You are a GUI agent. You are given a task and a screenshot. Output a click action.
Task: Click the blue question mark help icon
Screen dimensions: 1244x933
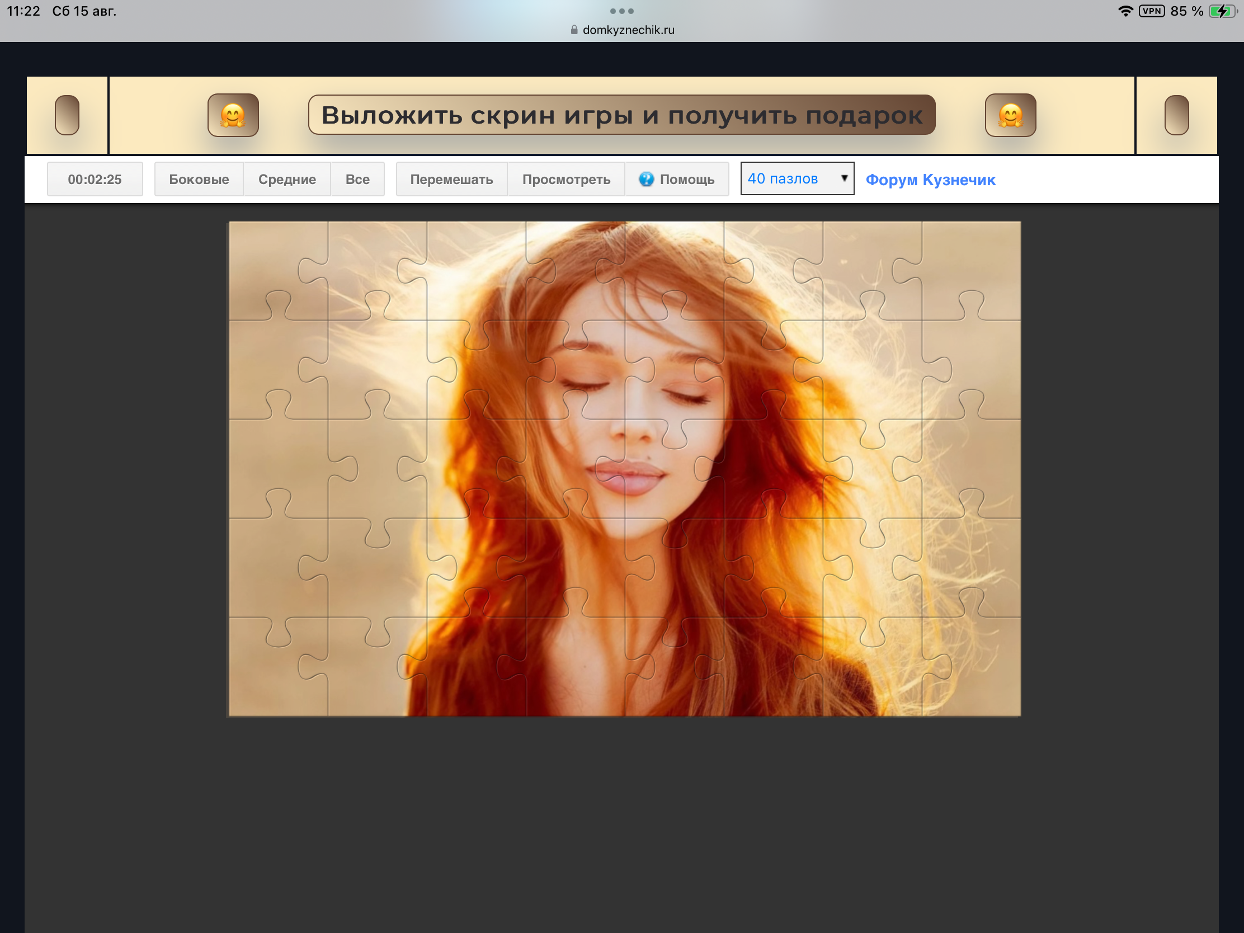(646, 179)
